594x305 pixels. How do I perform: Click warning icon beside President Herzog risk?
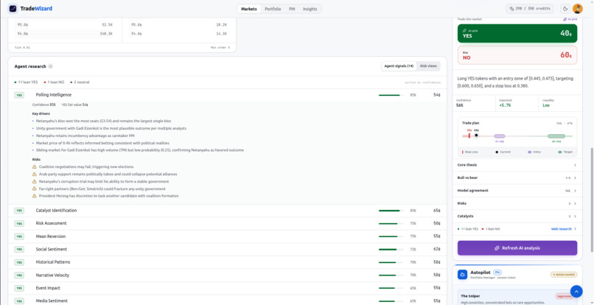point(35,196)
